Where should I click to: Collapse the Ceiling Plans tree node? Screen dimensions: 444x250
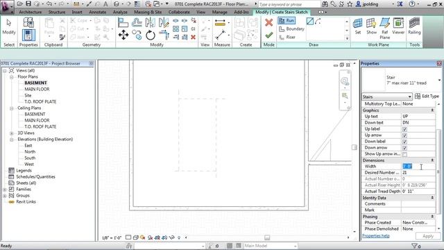pyautogui.click(x=12, y=108)
